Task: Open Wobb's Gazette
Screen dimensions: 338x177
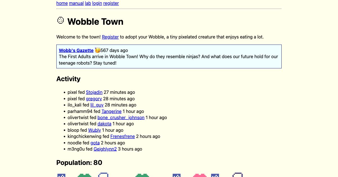Action: click(76, 50)
